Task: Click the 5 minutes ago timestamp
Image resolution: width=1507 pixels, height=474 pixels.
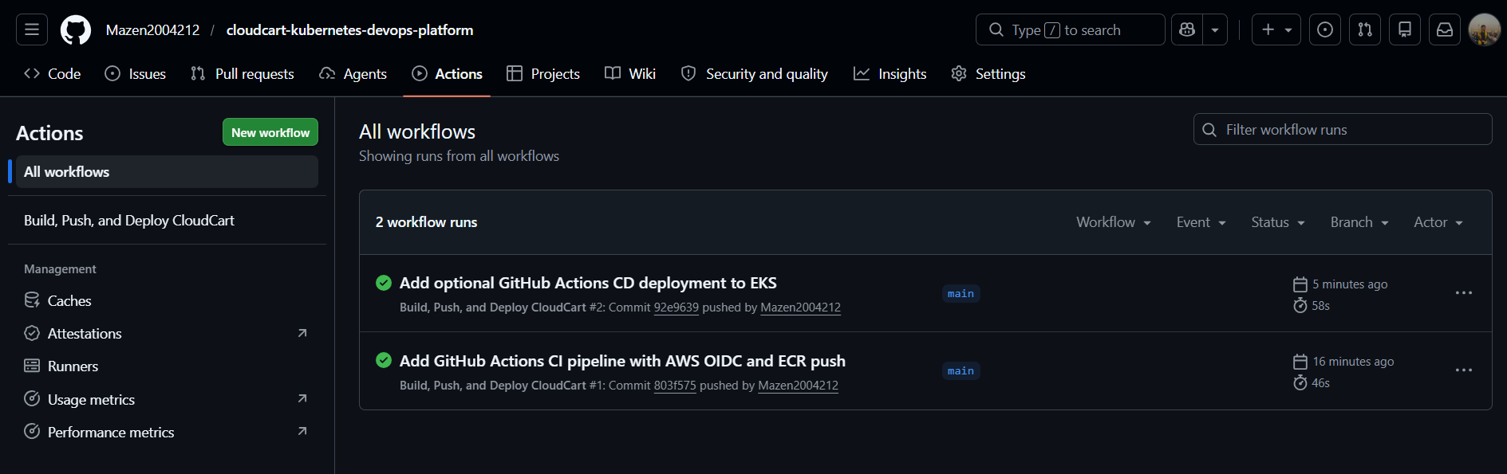Action: click(x=1350, y=284)
